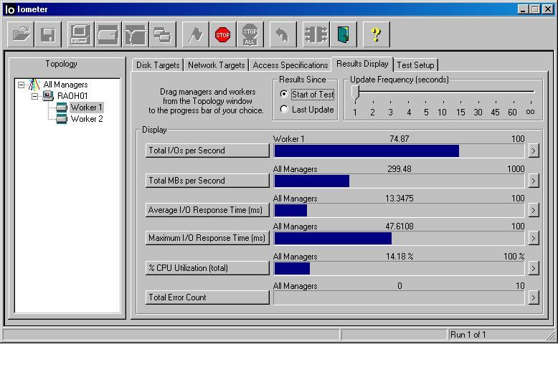Select Worker 2 disk icon
The height and width of the screenshot is (367, 558).
62,119
